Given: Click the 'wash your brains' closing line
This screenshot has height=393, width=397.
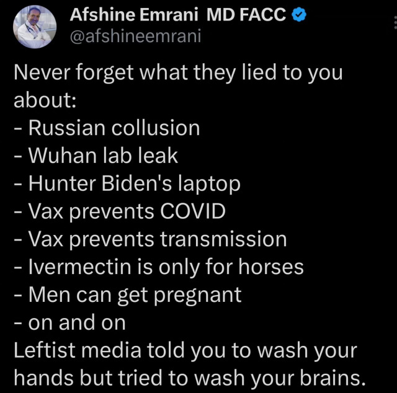Looking at the screenshot, I should [x=190, y=378].
